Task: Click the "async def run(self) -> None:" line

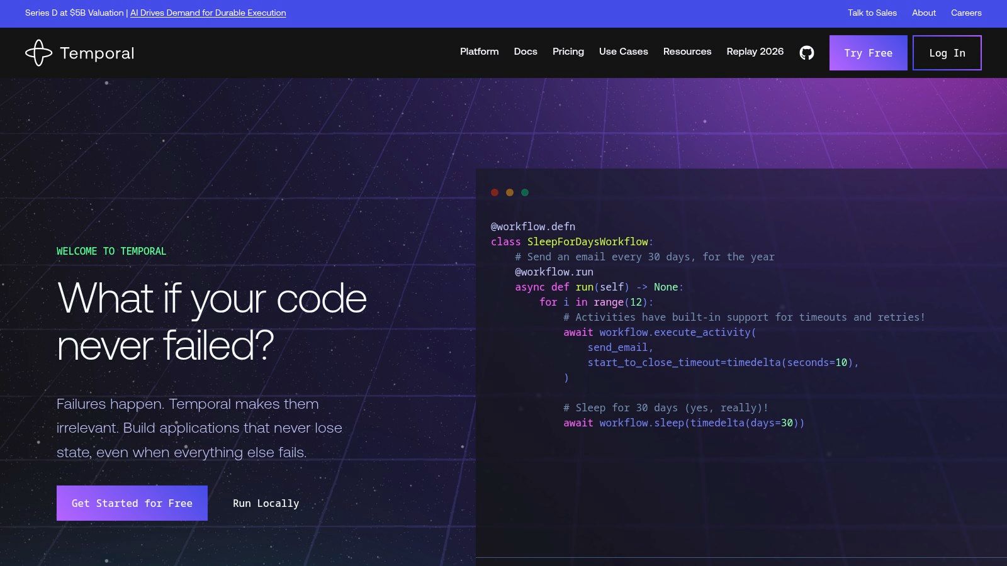Action: [x=599, y=287]
